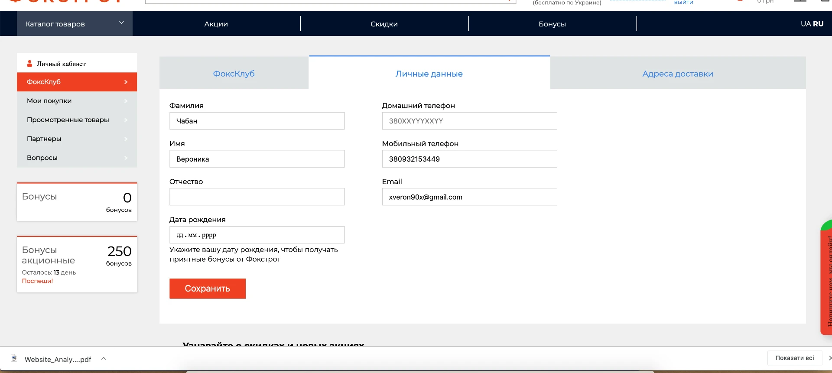Open Партнеры in the sidebar
The image size is (832, 373).
coord(77,139)
